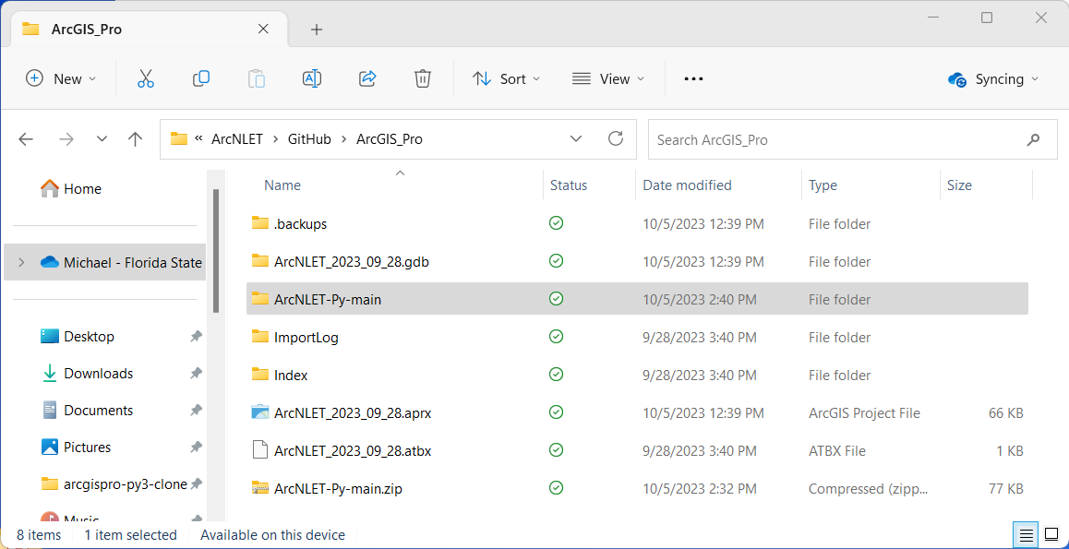This screenshot has height=549, width=1069.
Task: Click the folder icon beside ImportLog
Action: click(x=259, y=336)
